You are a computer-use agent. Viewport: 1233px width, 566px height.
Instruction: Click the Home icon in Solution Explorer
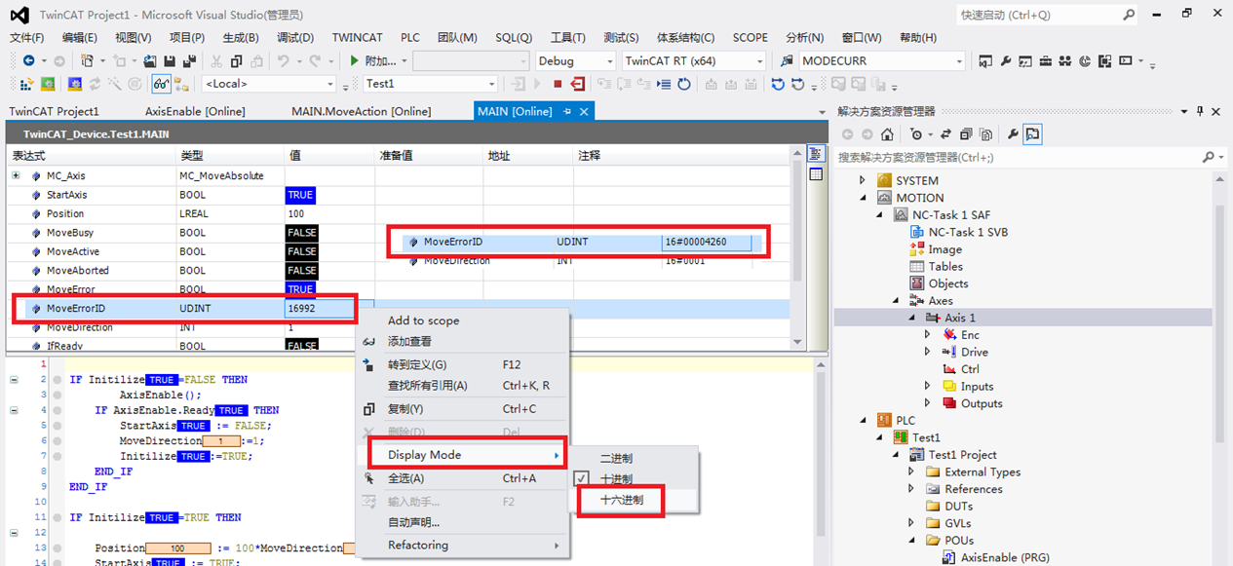[x=887, y=134]
